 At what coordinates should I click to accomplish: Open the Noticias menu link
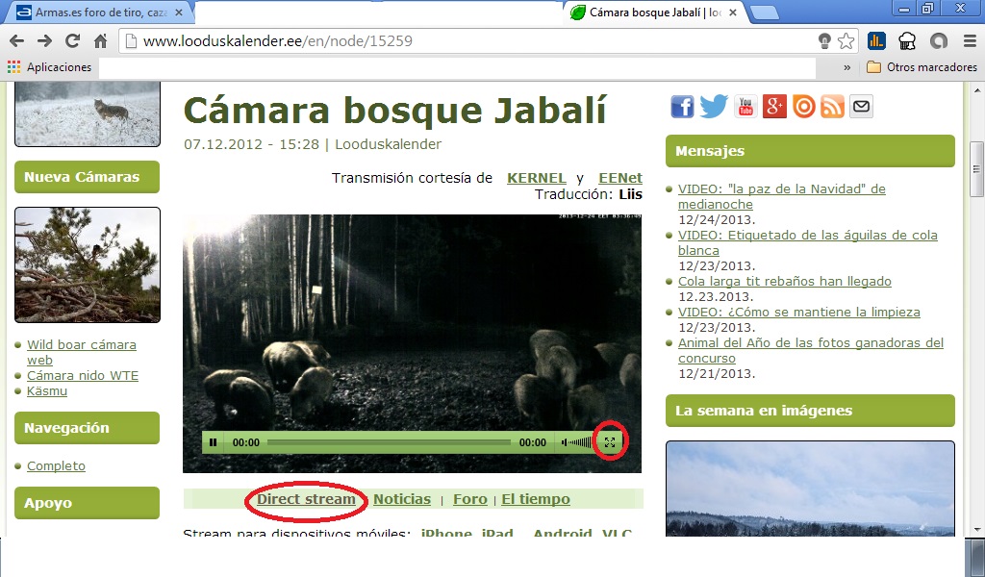click(402, 499)
